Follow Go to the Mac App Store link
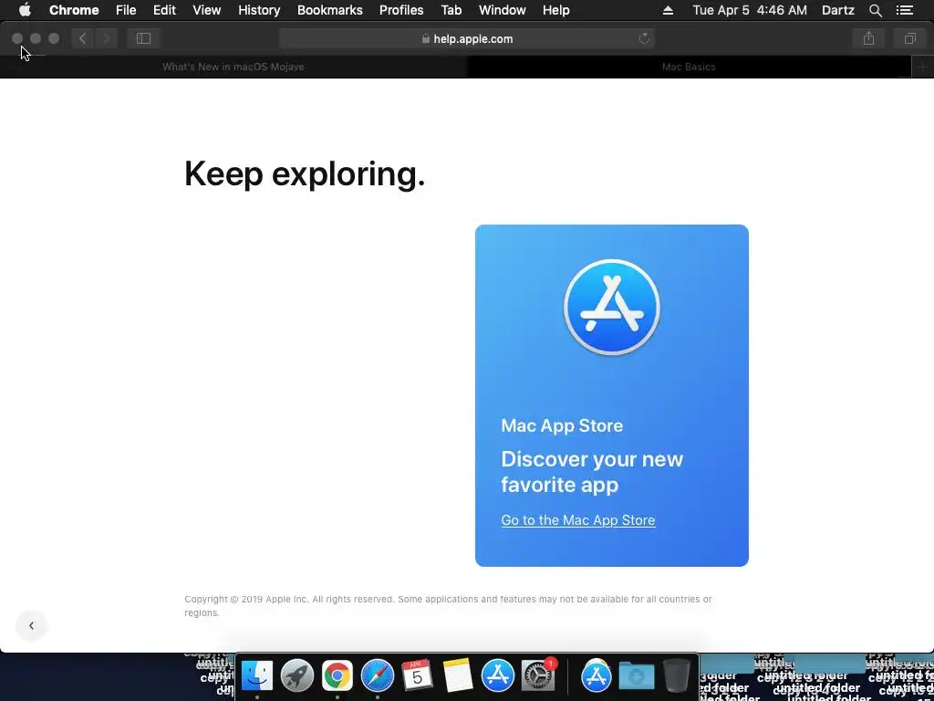Screen dimensions: 934x701 pyautogui.click(x=577, y=519)
